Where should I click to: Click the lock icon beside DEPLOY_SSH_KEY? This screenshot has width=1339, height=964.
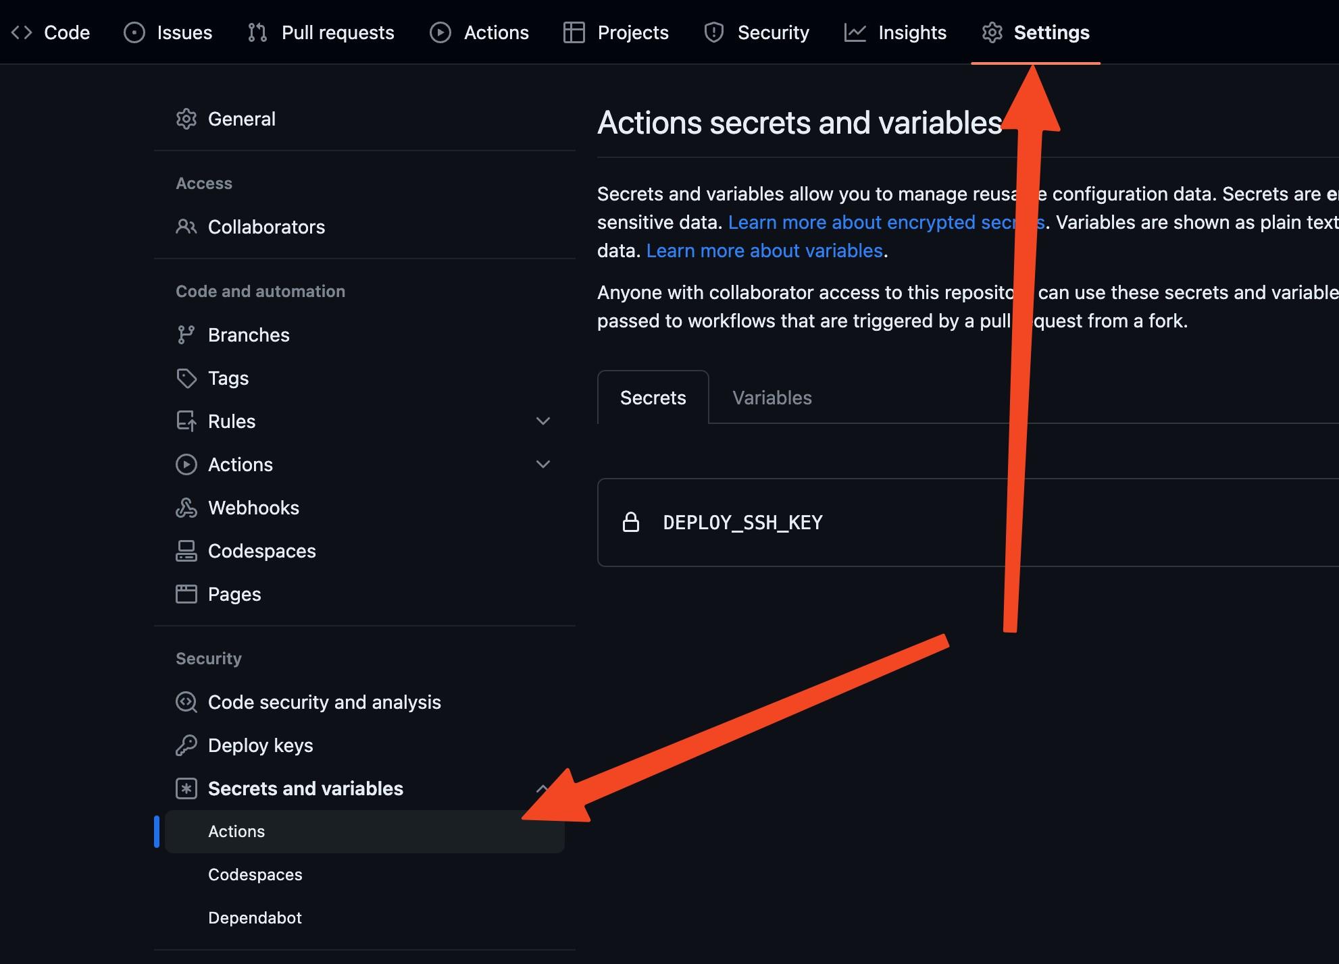pyautogui.click(x=630, y=523)
